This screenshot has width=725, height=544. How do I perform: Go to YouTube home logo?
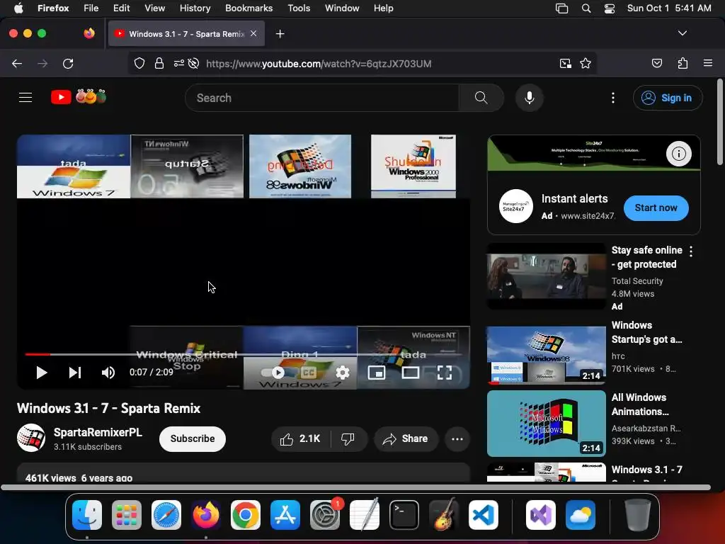79,97
